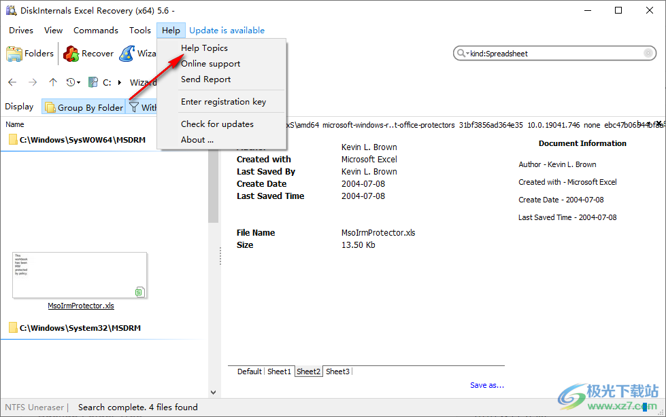Screen dimensions: 666x417
Task: Click the Name column header
Action: point(15,124)
